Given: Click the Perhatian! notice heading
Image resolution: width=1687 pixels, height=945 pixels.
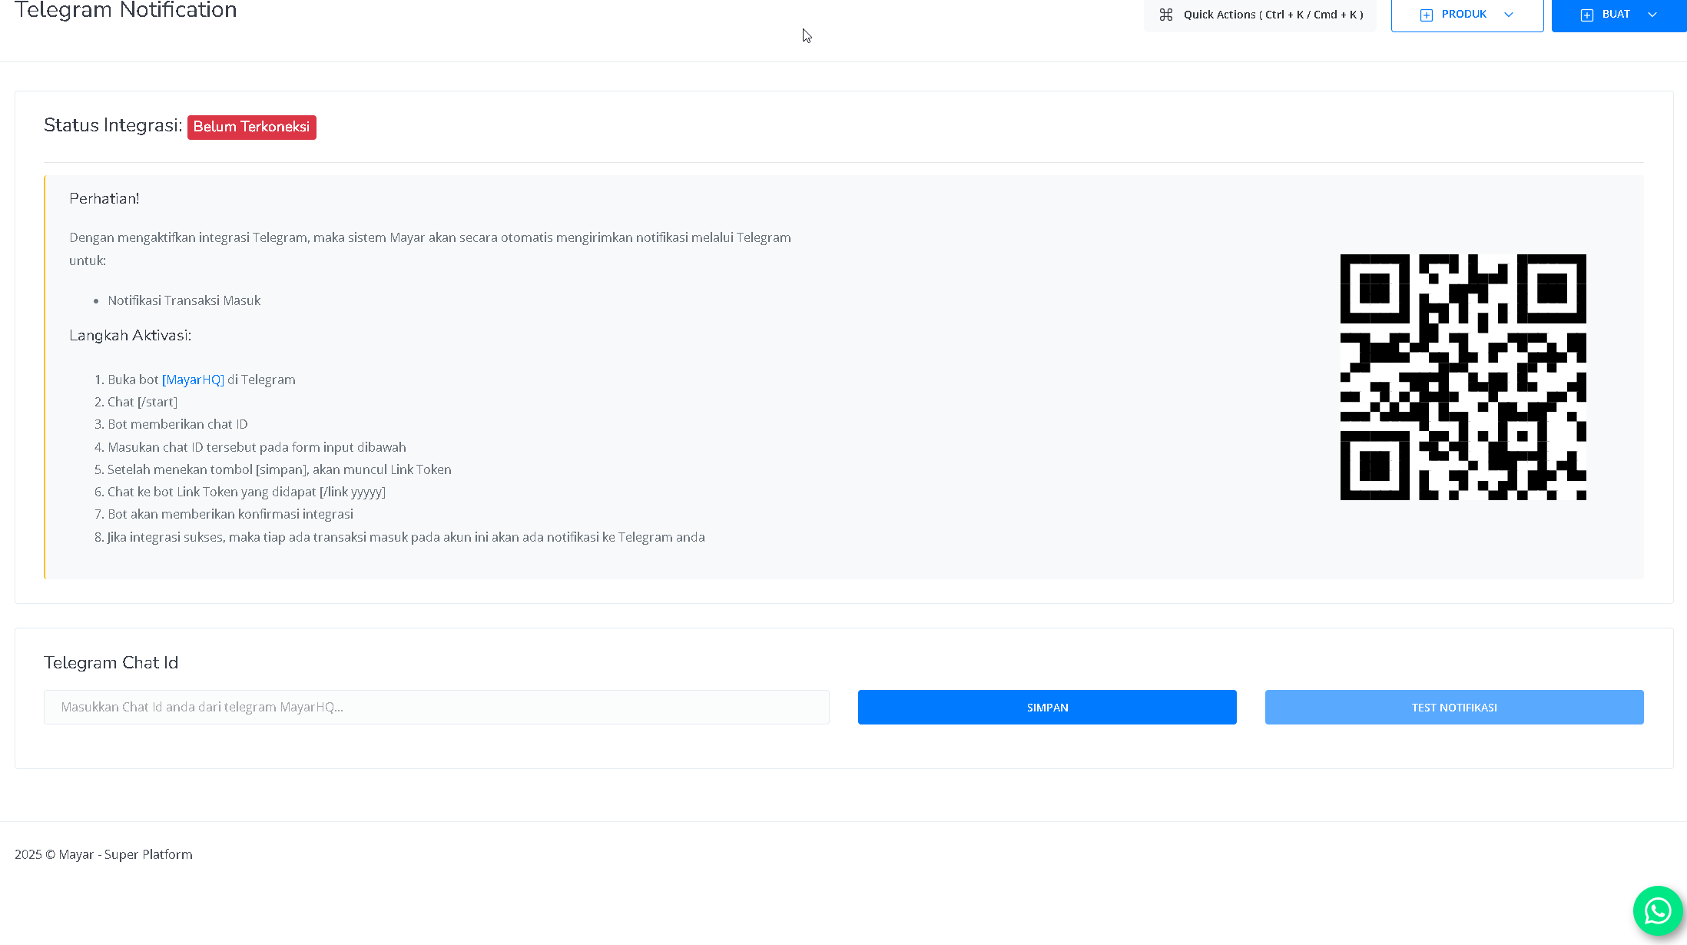Looking at the screenshot, I should [x=104, y=198].
